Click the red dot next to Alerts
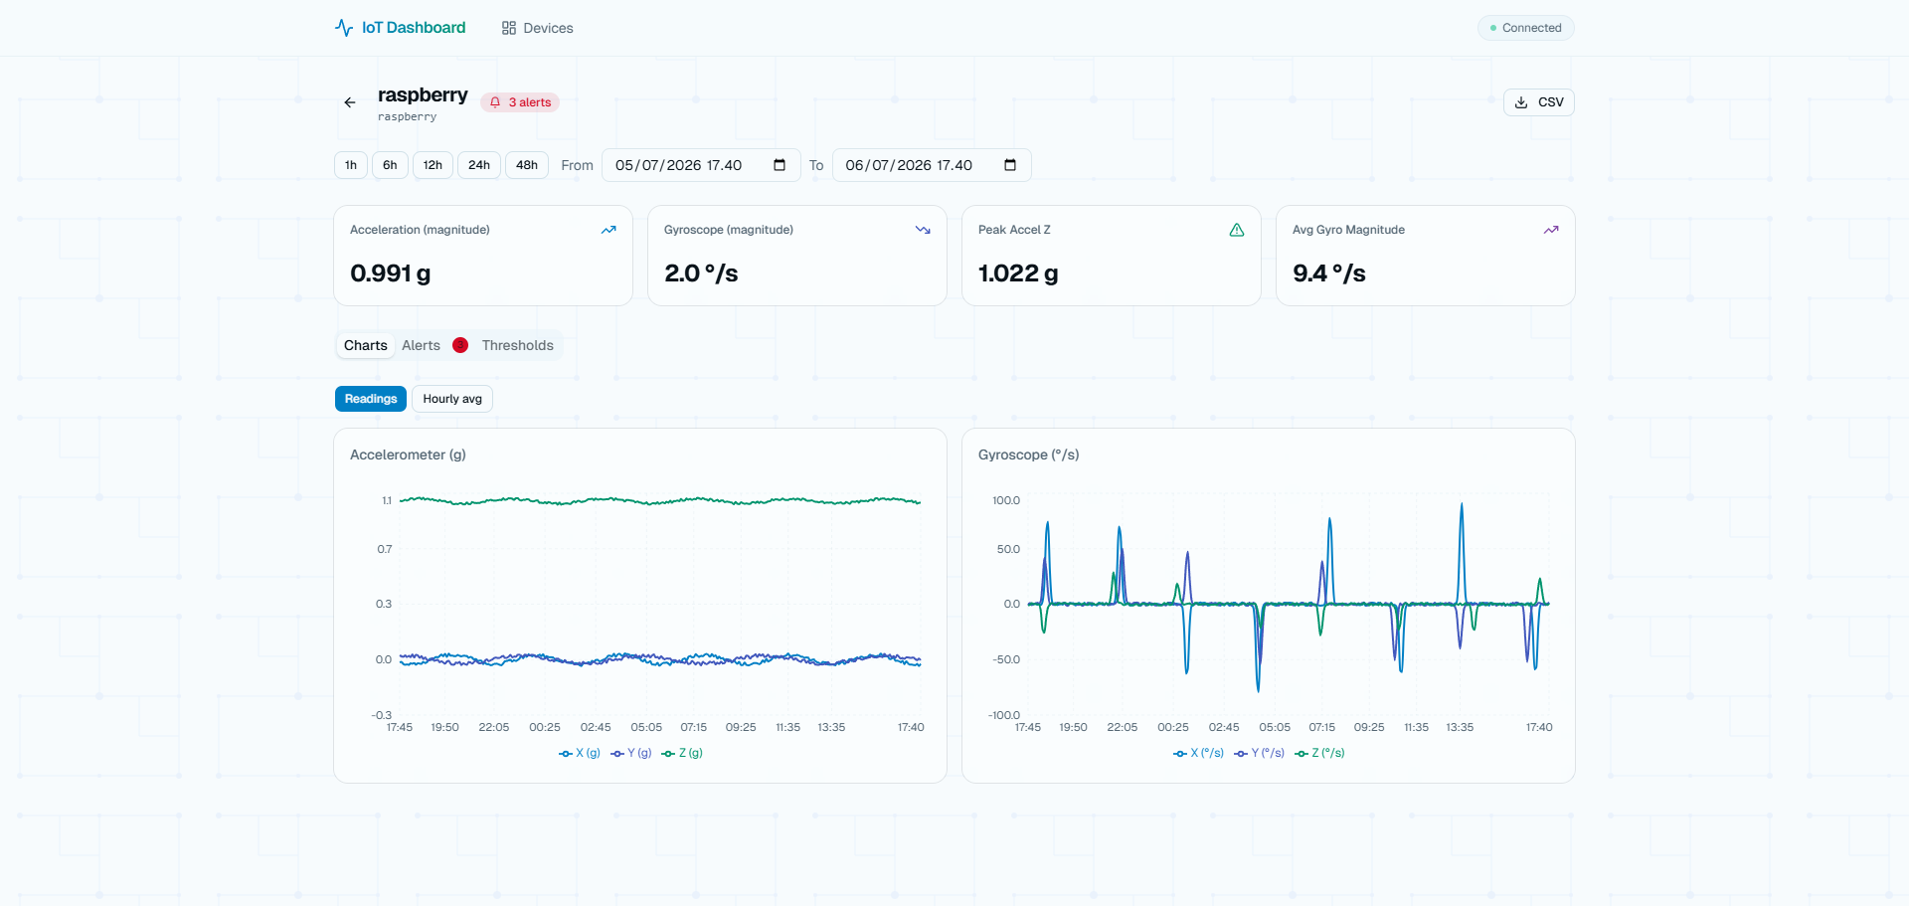This screenshot has height=906, width=1909. point(460,345)
